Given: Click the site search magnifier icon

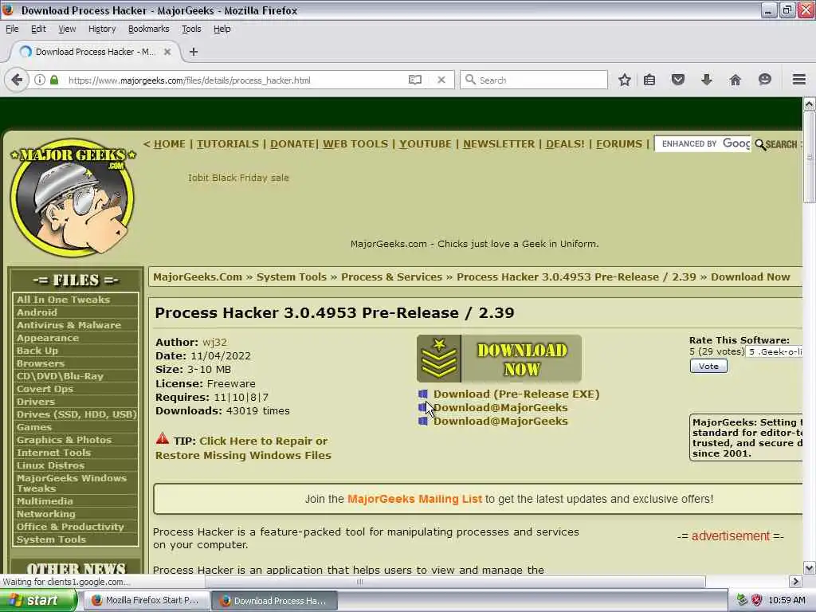Looking at the screenshot, I should tap(759, 145).
